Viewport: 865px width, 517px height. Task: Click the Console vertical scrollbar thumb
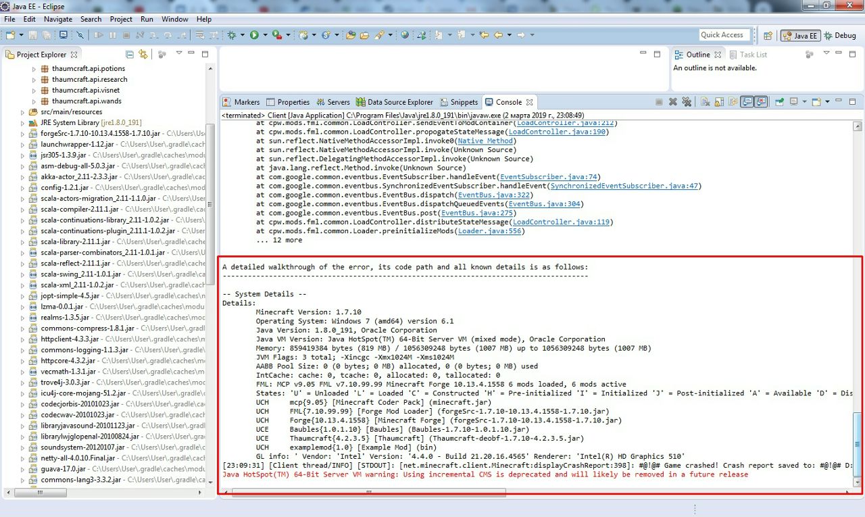click(x=858, y=444)
